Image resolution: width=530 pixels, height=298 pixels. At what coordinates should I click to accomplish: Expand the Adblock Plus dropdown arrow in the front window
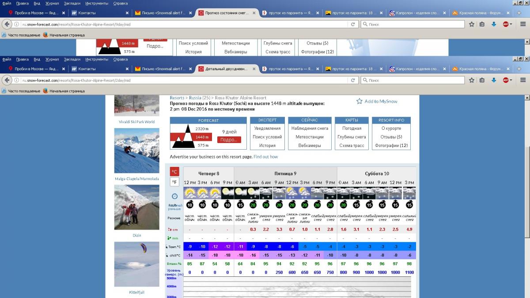(511, 80)
